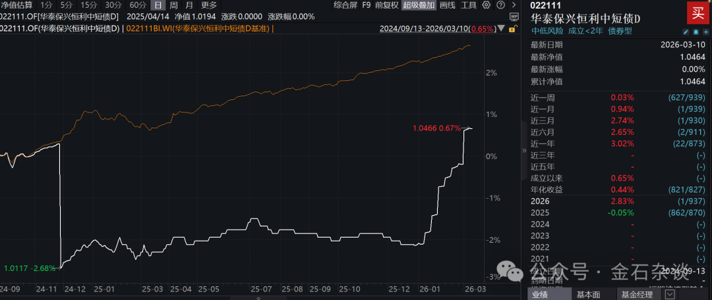Switch to the 基本面 tab
712x300 pixels.
click(589, 295)
